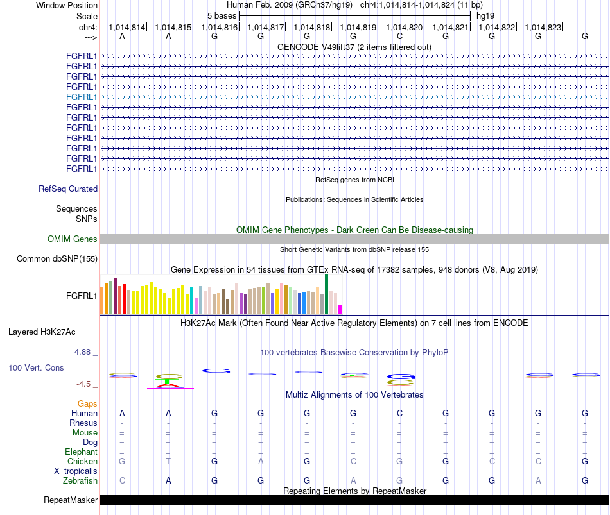Click the black RepeatMasker track bar
The width and height of the screenshot is (610, 515).
(354, 500)
